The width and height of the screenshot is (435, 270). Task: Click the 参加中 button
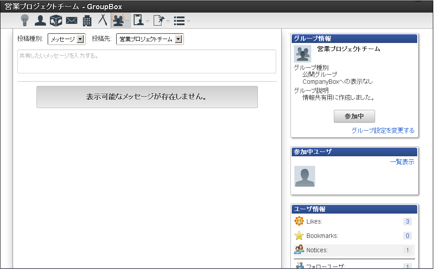coord(354,116)
